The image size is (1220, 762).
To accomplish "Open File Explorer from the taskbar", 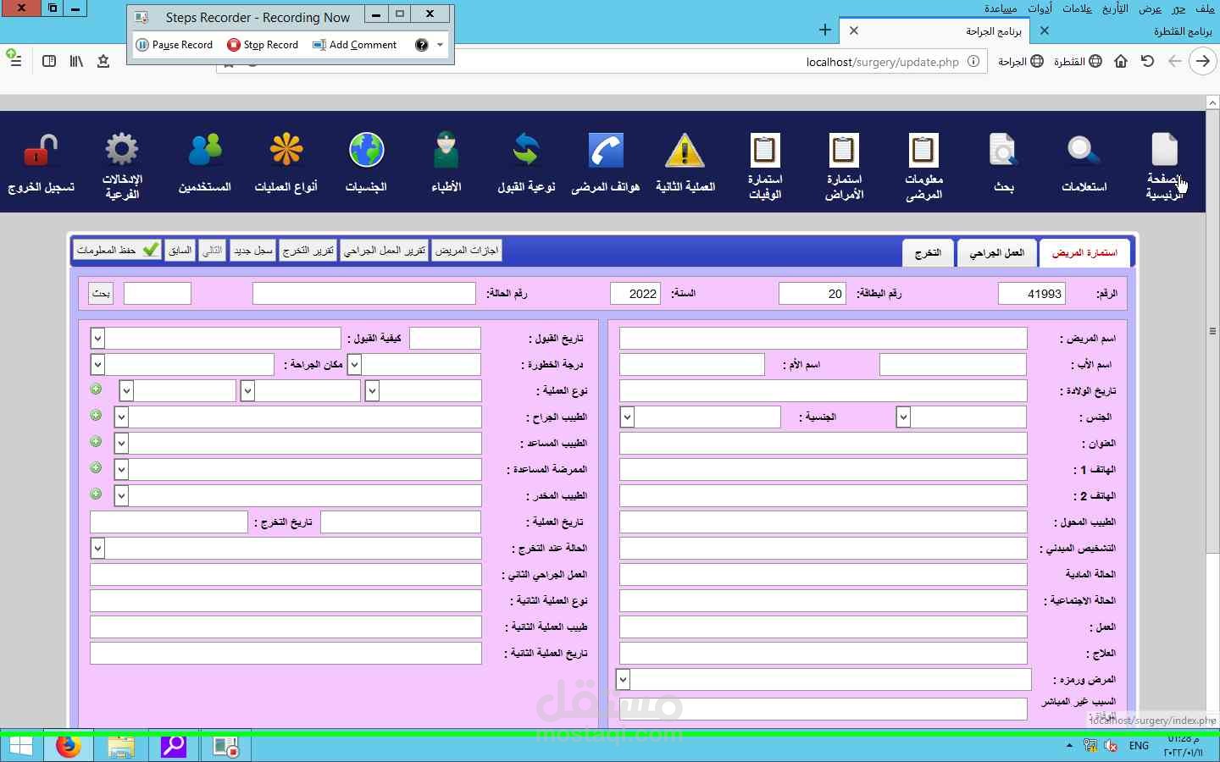I will point(121,747).
